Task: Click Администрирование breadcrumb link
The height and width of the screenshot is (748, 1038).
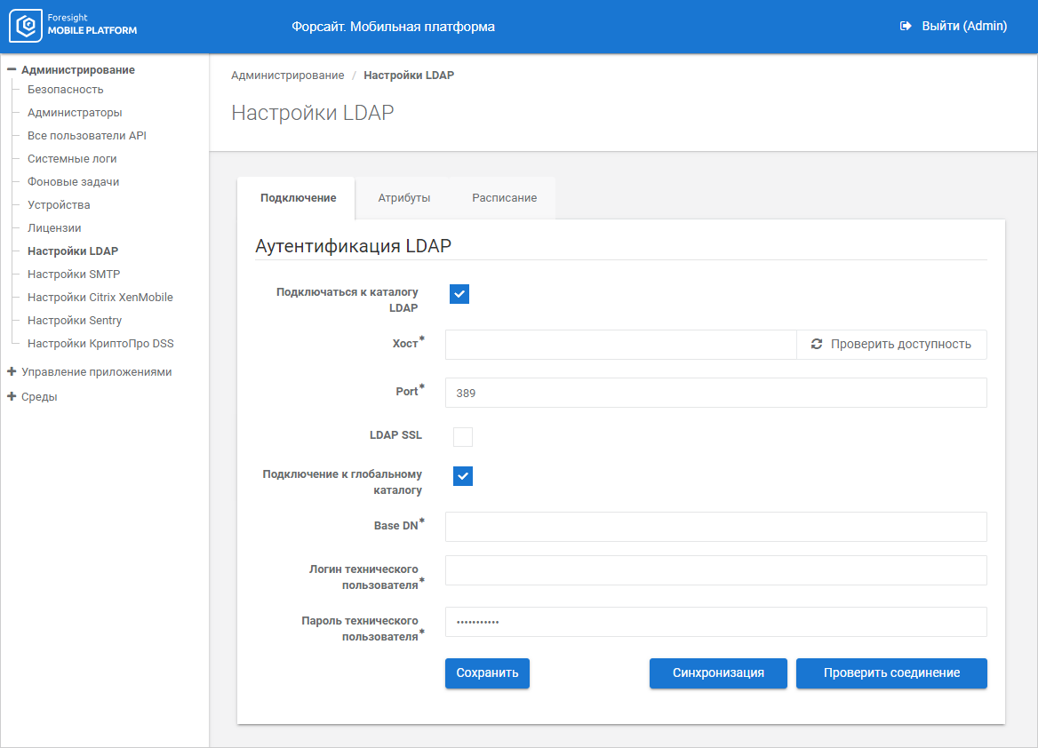Action: point(287,76)
